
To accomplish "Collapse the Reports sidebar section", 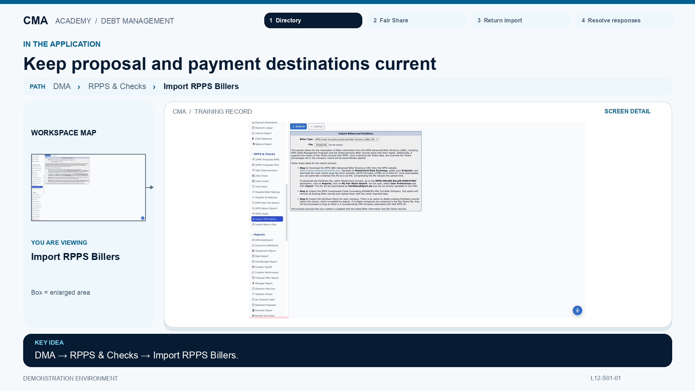I will point(258,234).
